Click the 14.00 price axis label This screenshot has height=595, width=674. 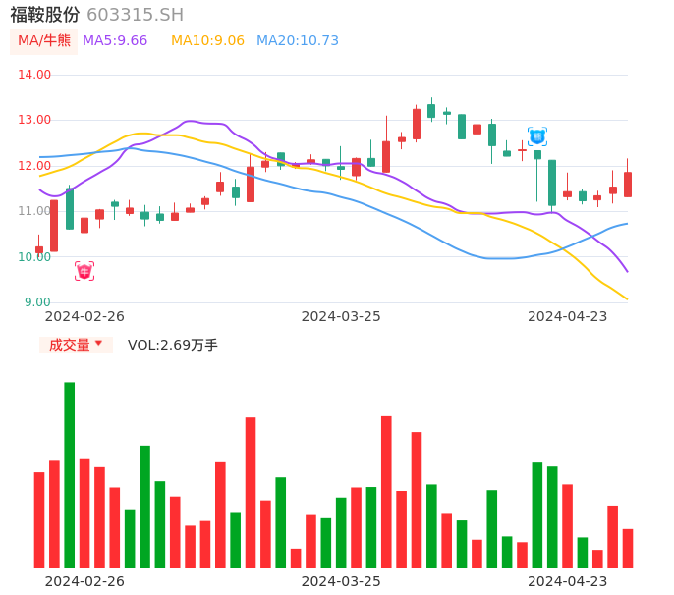click(x=34, y=75)
